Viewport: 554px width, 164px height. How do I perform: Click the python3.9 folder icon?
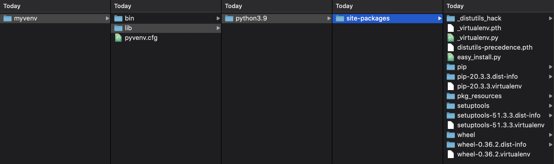(229, 18)
